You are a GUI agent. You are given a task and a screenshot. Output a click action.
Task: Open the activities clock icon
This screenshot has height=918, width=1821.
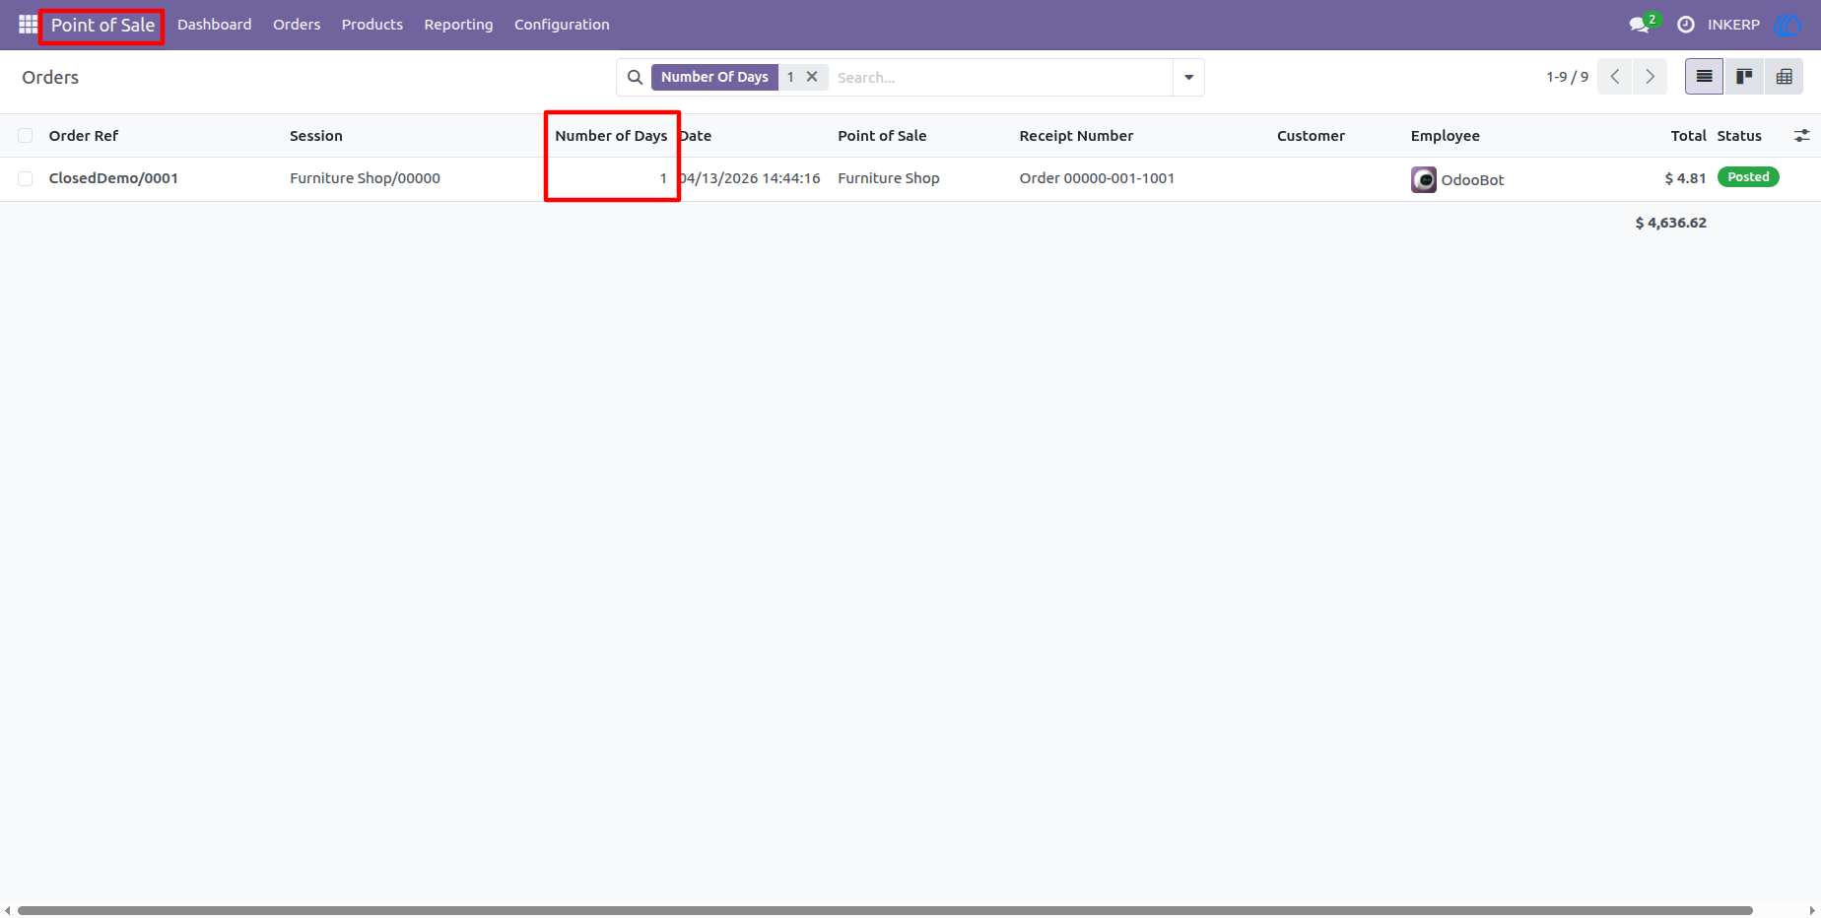click(x=1686, y=25)
